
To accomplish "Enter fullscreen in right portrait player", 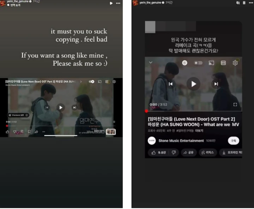I will (235, 104).
